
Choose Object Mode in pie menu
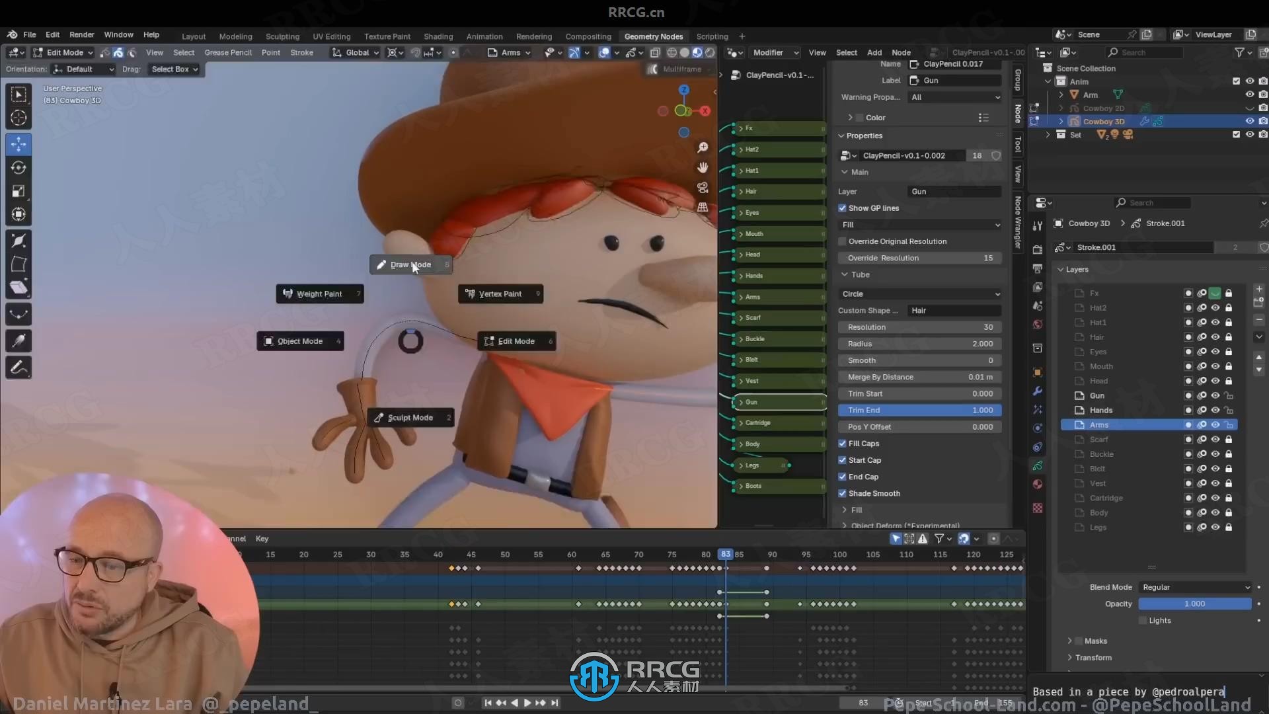click(x=300, y=341)
